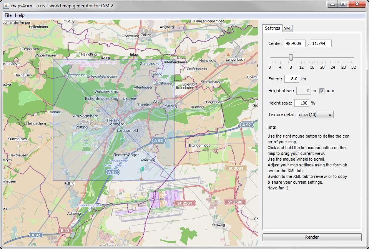Click the St 2584 road shield on map

pyautogui.click(x=184, y=203)
